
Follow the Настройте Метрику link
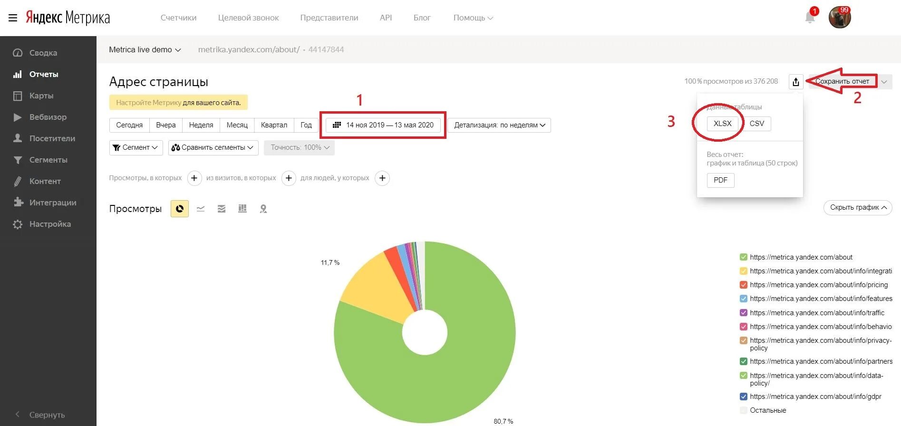pyautogui.click(x=149, y=103)
